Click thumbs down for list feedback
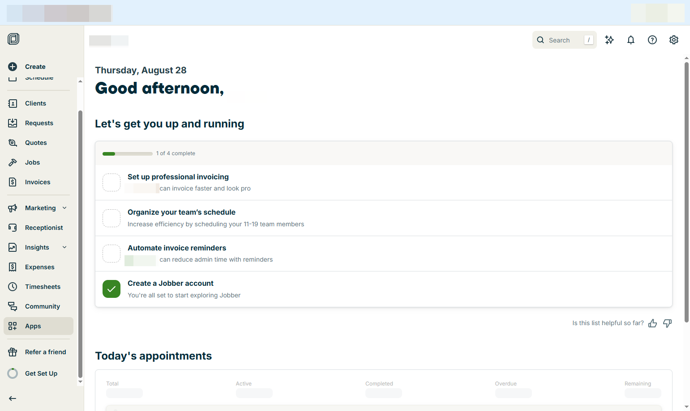 point(668,323)
